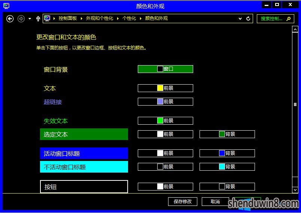Click the 窗口背景 label

pyautogui.click(x=56, y=70)
